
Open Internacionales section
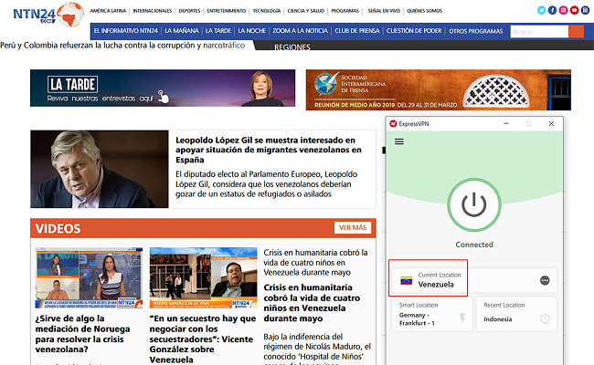click(153, 11)
